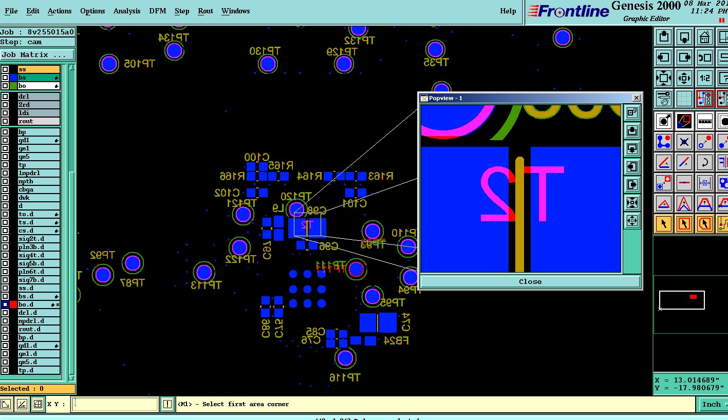Viewport: 728px width, 420px height.
Task: Click the zoom out shrinking-arrows icon
Action: 684,79
